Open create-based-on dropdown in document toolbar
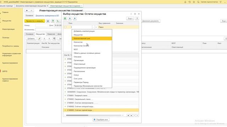 [59, 21]
